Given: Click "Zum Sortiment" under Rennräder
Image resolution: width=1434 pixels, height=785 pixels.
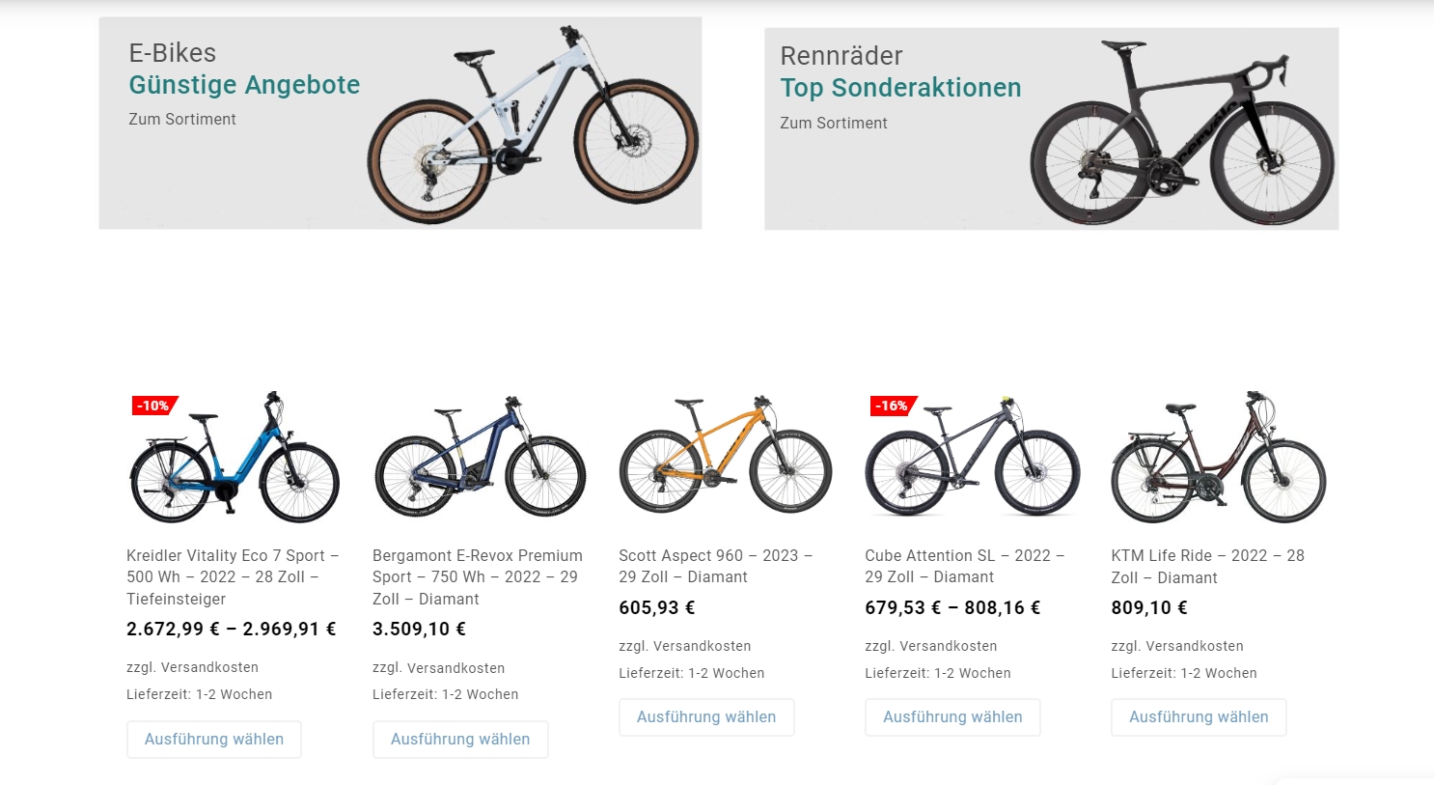Looking at the screenshot, I should 834,123.
